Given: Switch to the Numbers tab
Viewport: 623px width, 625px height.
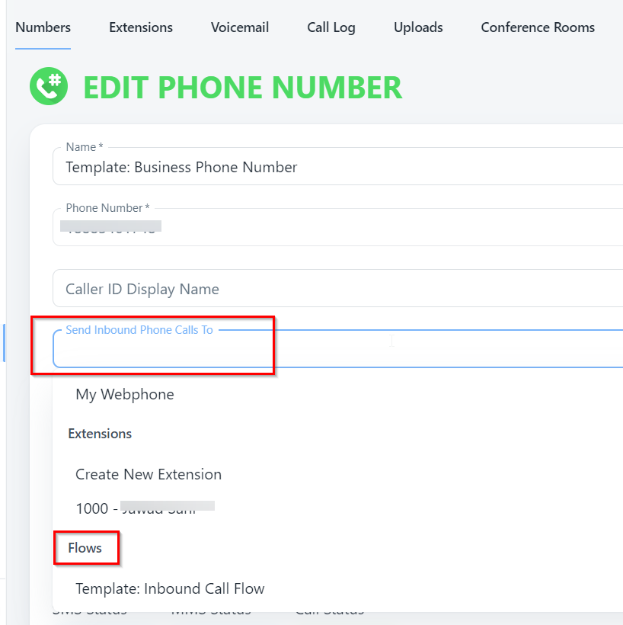Looking at the screenshot, I should pos(43,27).
